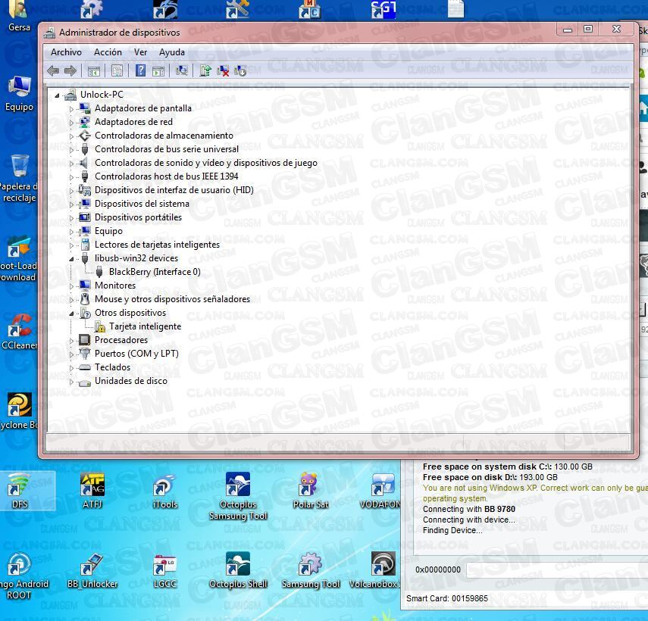
Task: Open the LGCC desktop shortcut
Action: (x=165, y=570)
